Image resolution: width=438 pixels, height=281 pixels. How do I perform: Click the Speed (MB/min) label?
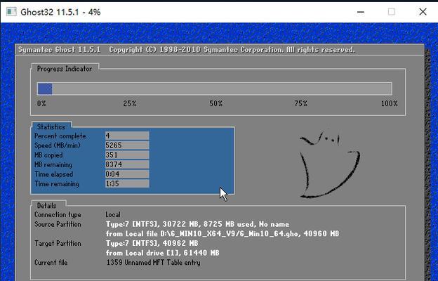(x=58, y=145)
